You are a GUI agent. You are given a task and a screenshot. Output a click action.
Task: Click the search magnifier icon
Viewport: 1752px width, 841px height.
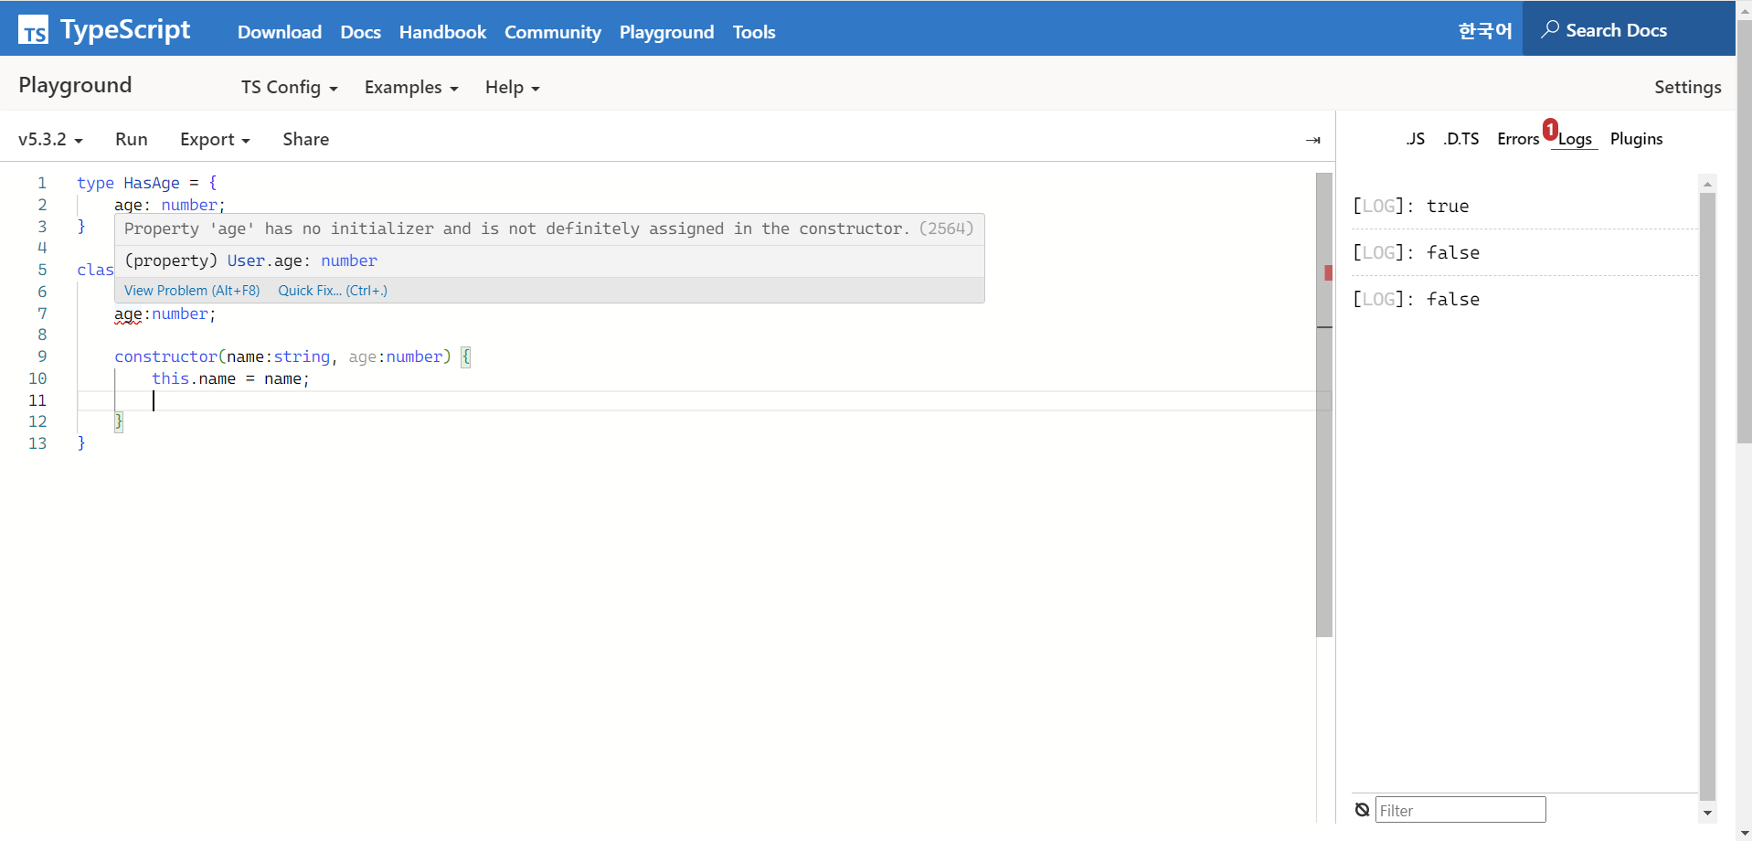tap(1550, 29)
